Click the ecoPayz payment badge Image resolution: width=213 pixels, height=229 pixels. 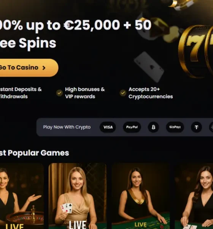(x=175, y=127)
